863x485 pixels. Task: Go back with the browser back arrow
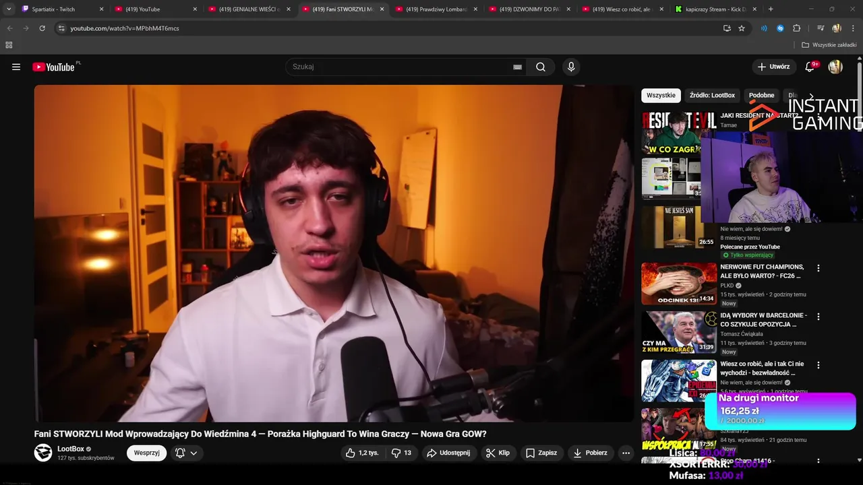point(9,28)
